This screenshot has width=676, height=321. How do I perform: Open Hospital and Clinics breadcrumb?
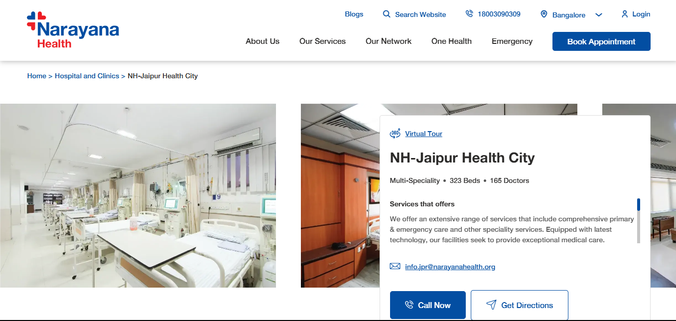pyautogui.click(x=87, y=76)
